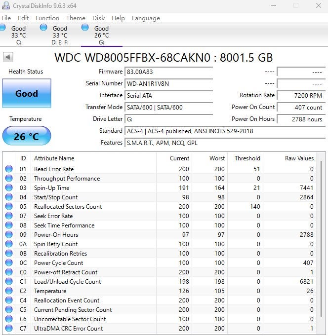328x336 pixels.
Task: Click the status orb for Throughput Performance
Action: [9, 178]
